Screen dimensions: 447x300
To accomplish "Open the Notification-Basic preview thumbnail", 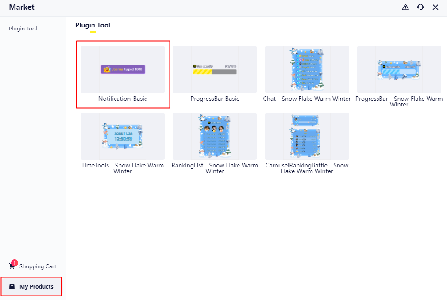I will (x=123, y=69).
